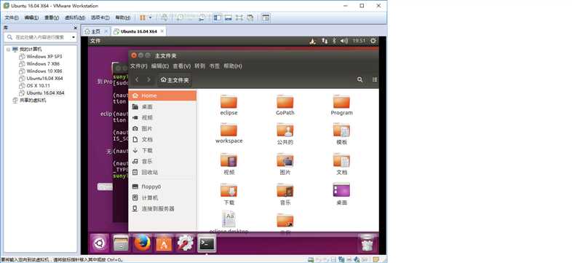Open search in the Nautilus file manager
The height and width of the screenshot is (263, 572).
360,79
